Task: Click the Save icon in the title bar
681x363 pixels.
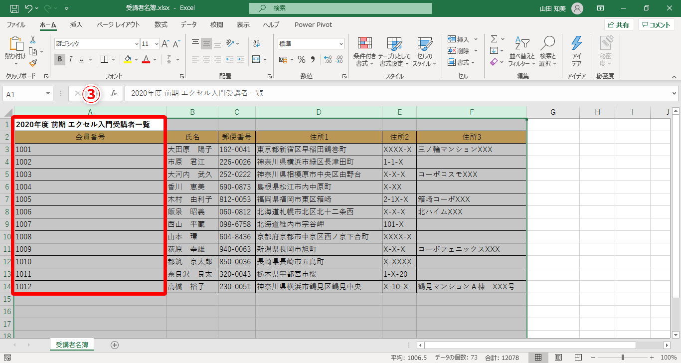Action: (14, 8)
